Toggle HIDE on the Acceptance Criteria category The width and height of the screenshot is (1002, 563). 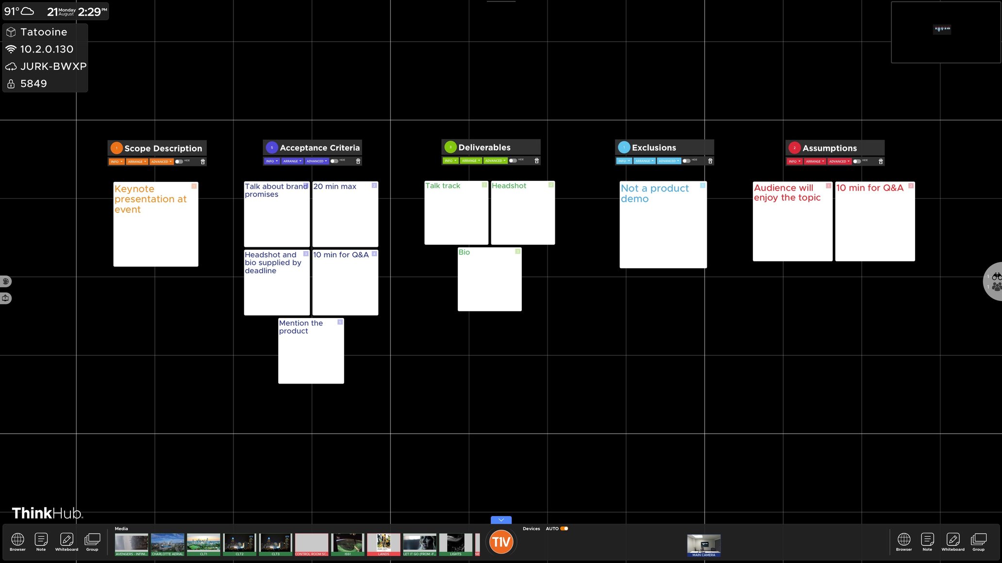(334, 161)
